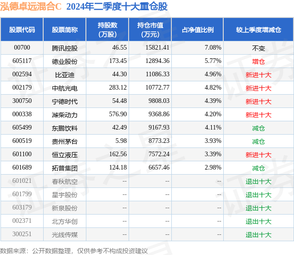
Task: Select stock code 002594
Action: (22, 74)
